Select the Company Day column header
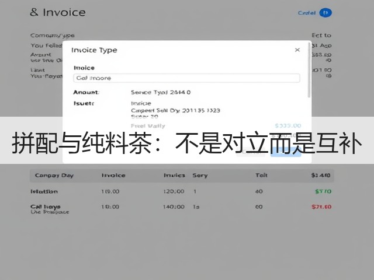 tap(54, 176)
